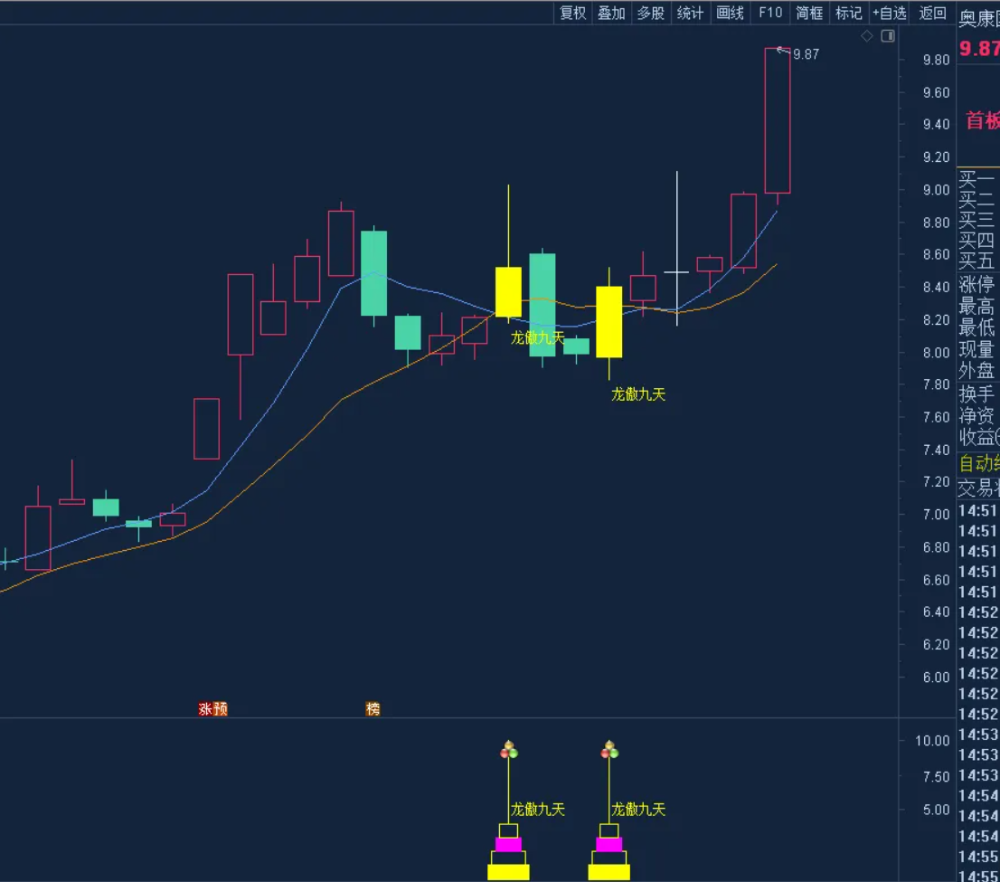Toggle the side panel layout icon

pos(888,36)
